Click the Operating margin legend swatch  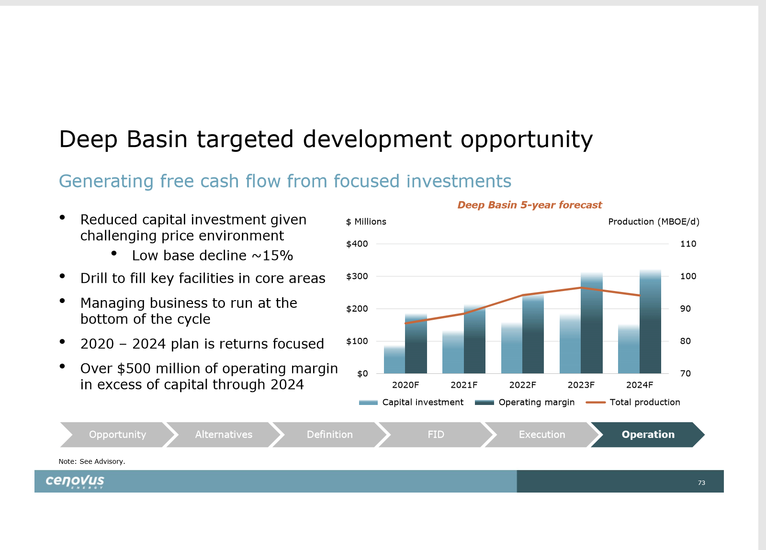click(x=484, y=403)
